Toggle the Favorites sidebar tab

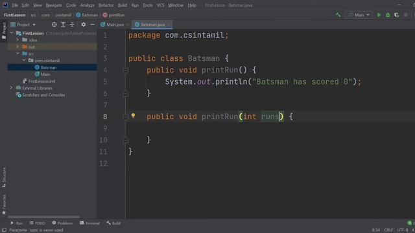4,205
